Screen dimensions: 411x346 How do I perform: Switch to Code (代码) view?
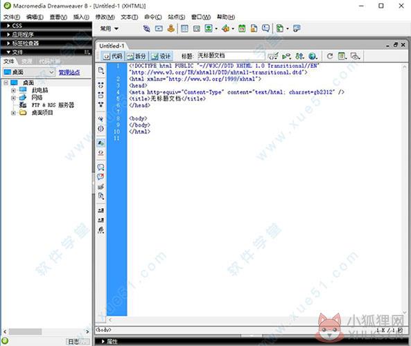pyautogui.click(x=113, y=56)
